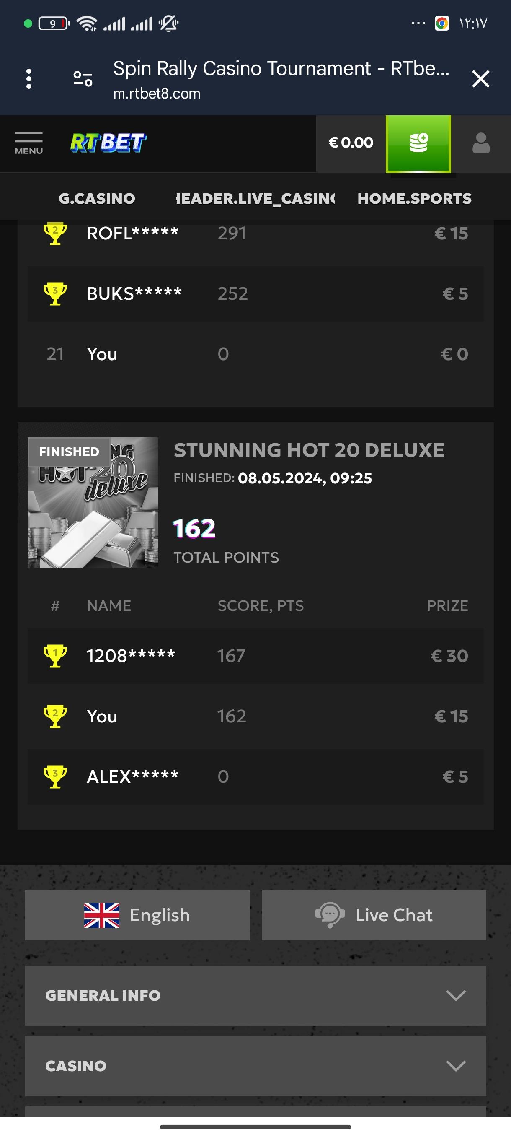The width and height of the screenshot is (511, 1137).
Task: Click the RTBET logo
Action: pyautogui.click(x=108, y=143)
